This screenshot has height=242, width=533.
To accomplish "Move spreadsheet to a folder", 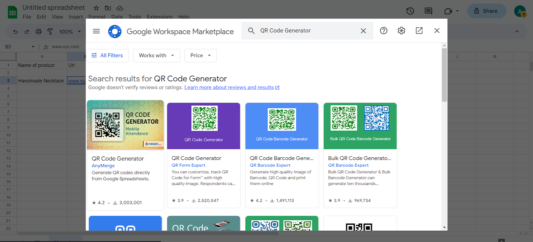I will 108,8.
